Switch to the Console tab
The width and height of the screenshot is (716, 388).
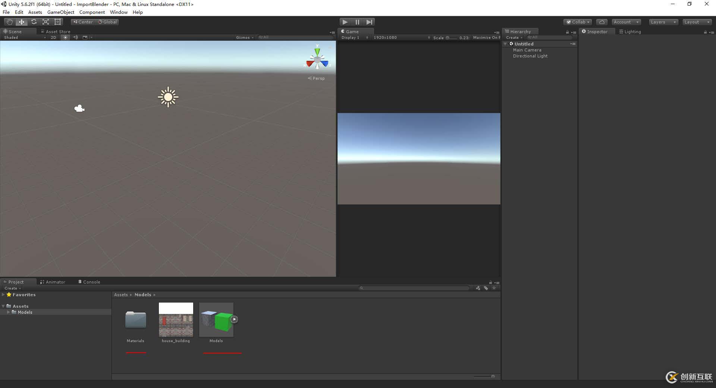click(89, 282)
